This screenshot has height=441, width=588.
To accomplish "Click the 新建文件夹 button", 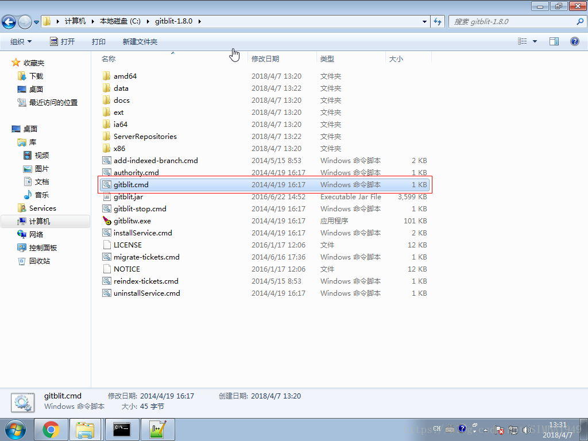I will [x=140, y=41].
